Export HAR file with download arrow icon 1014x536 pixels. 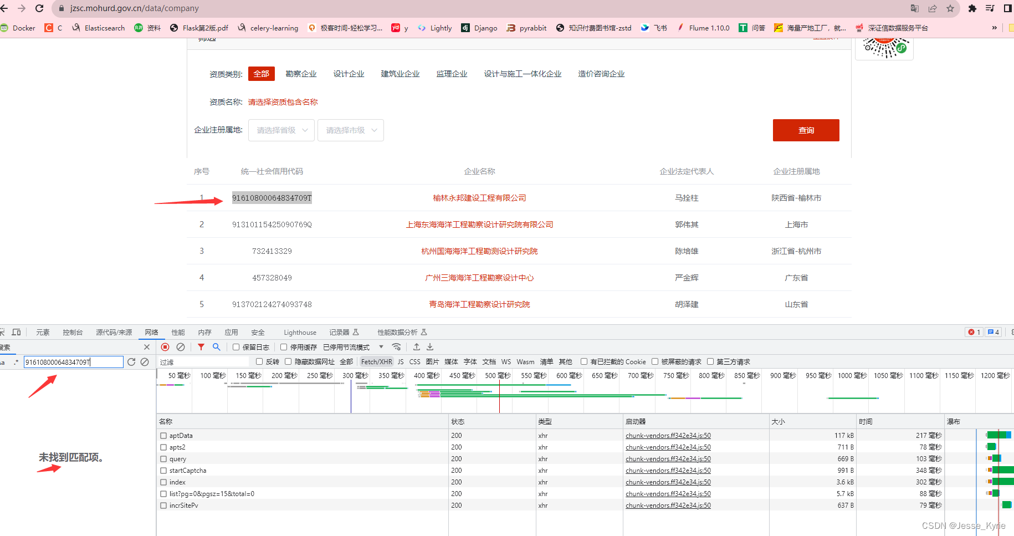(x=430, y=347)
